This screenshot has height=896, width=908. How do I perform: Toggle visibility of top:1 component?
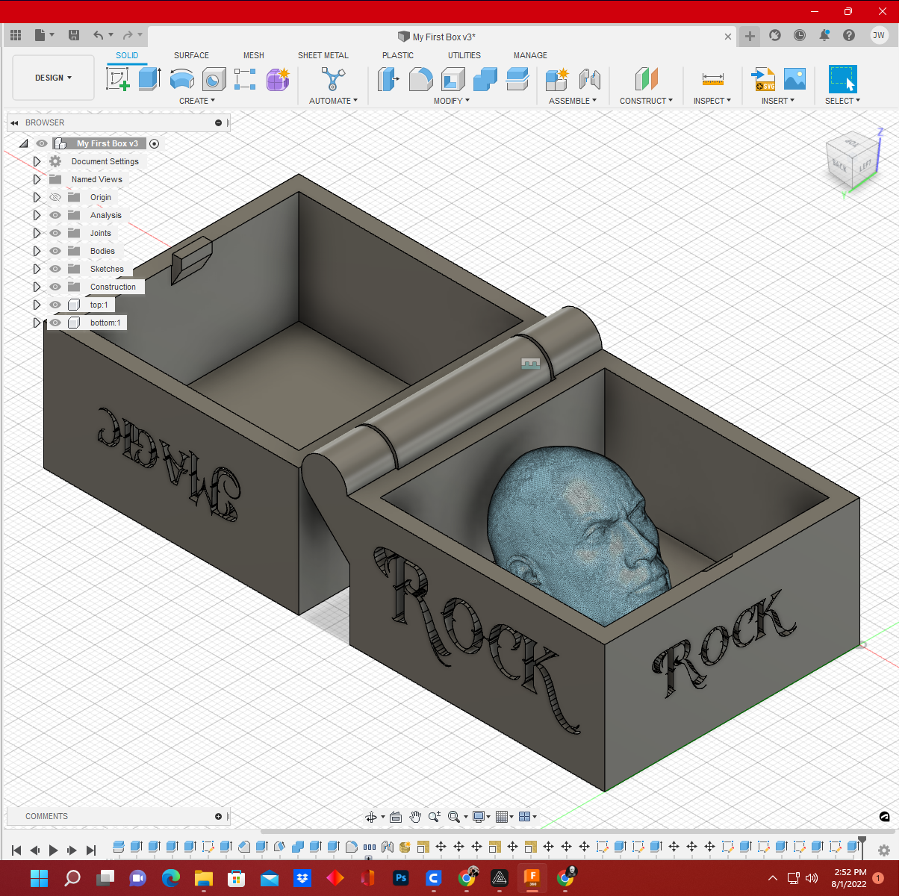(x=55, y=305)
